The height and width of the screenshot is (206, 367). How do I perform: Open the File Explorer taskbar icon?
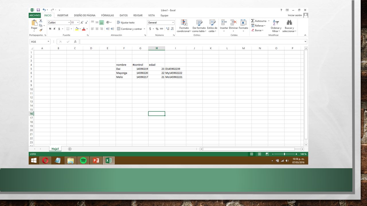tap(71, 161)
